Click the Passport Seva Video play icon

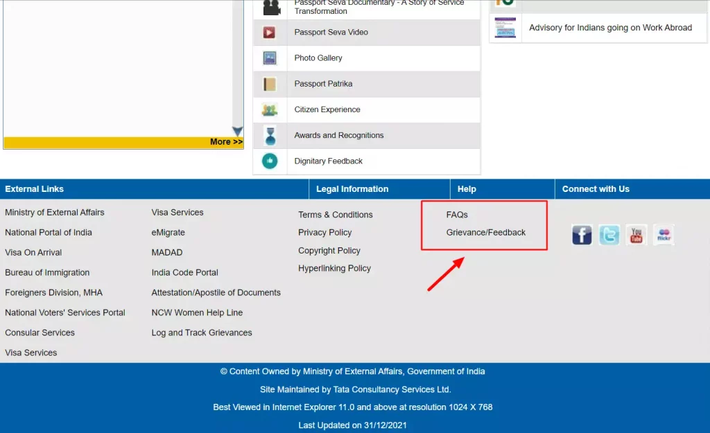tap(270, 33)
